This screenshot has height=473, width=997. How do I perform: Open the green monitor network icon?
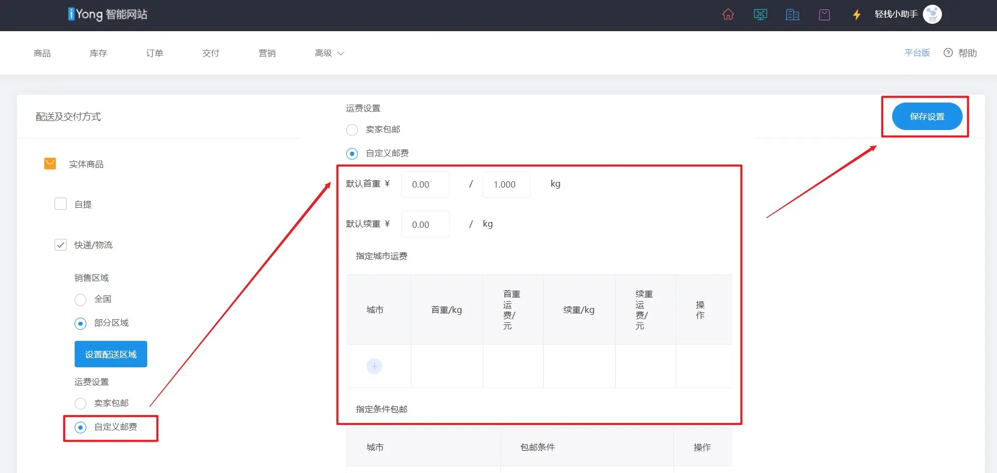pyautogui.click(x=760, y=14)
